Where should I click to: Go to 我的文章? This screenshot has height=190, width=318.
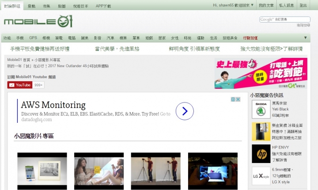(x=266, y=5)
